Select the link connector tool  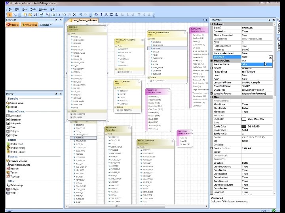[15, 15]
